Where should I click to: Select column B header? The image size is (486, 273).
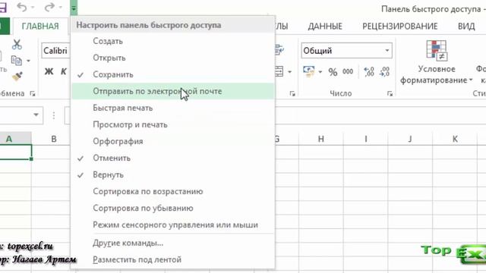coord(54,139)
